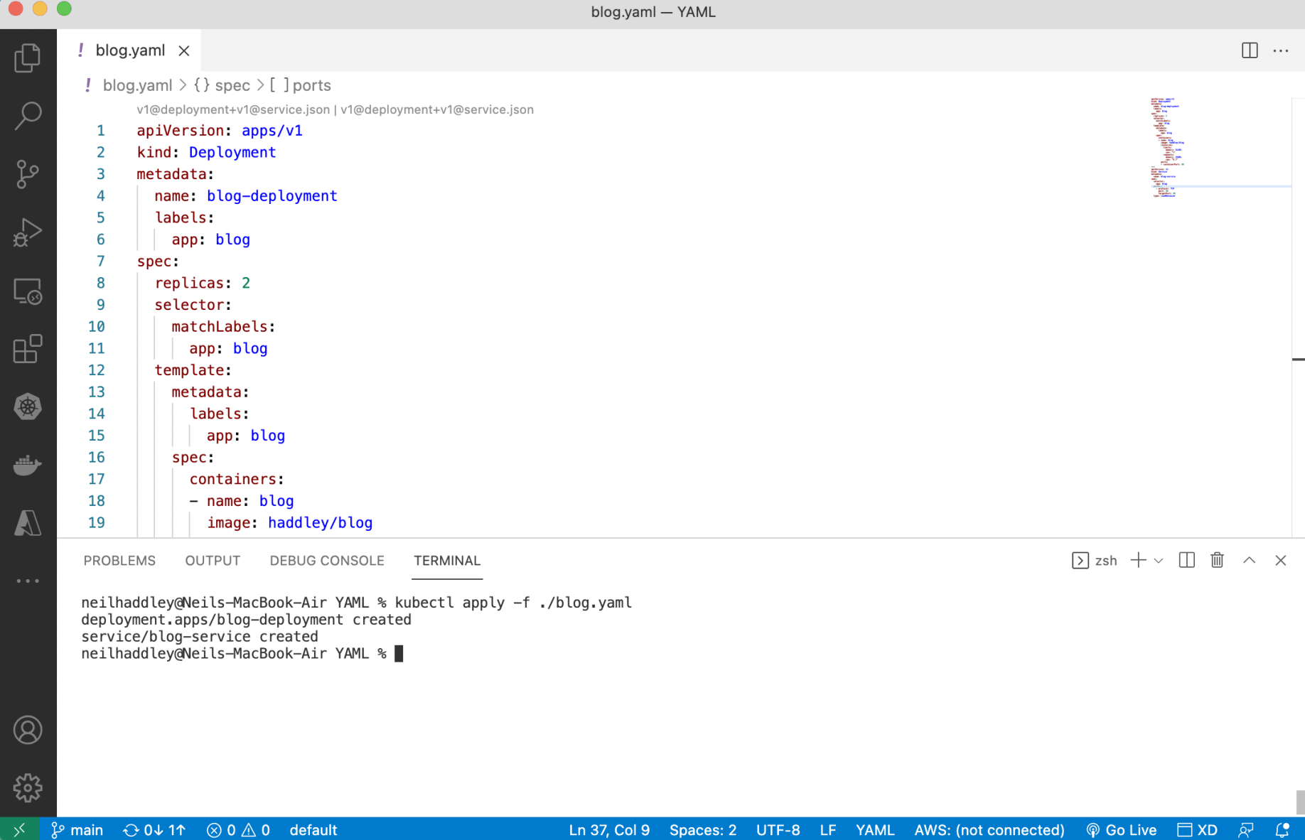The width and height of the screenshot is (1305, 840).
Task: Open the Docker view
Action: tap(28, 465)
